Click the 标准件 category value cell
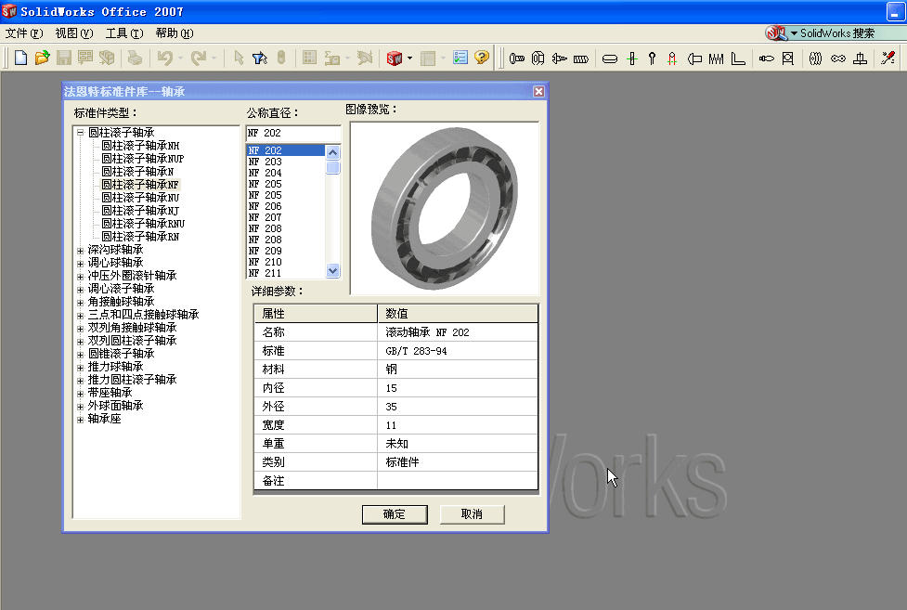The image size is (907, 610). [x=458, y=461]
